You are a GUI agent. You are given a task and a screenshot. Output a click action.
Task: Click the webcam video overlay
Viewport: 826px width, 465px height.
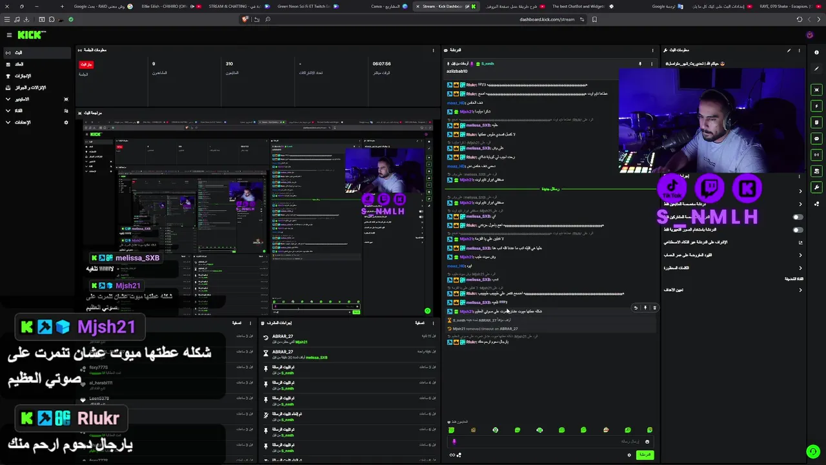(712, 120)
